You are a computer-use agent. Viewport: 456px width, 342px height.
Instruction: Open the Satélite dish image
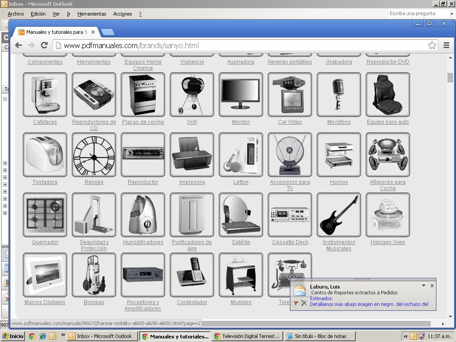[x=241, y=215]
